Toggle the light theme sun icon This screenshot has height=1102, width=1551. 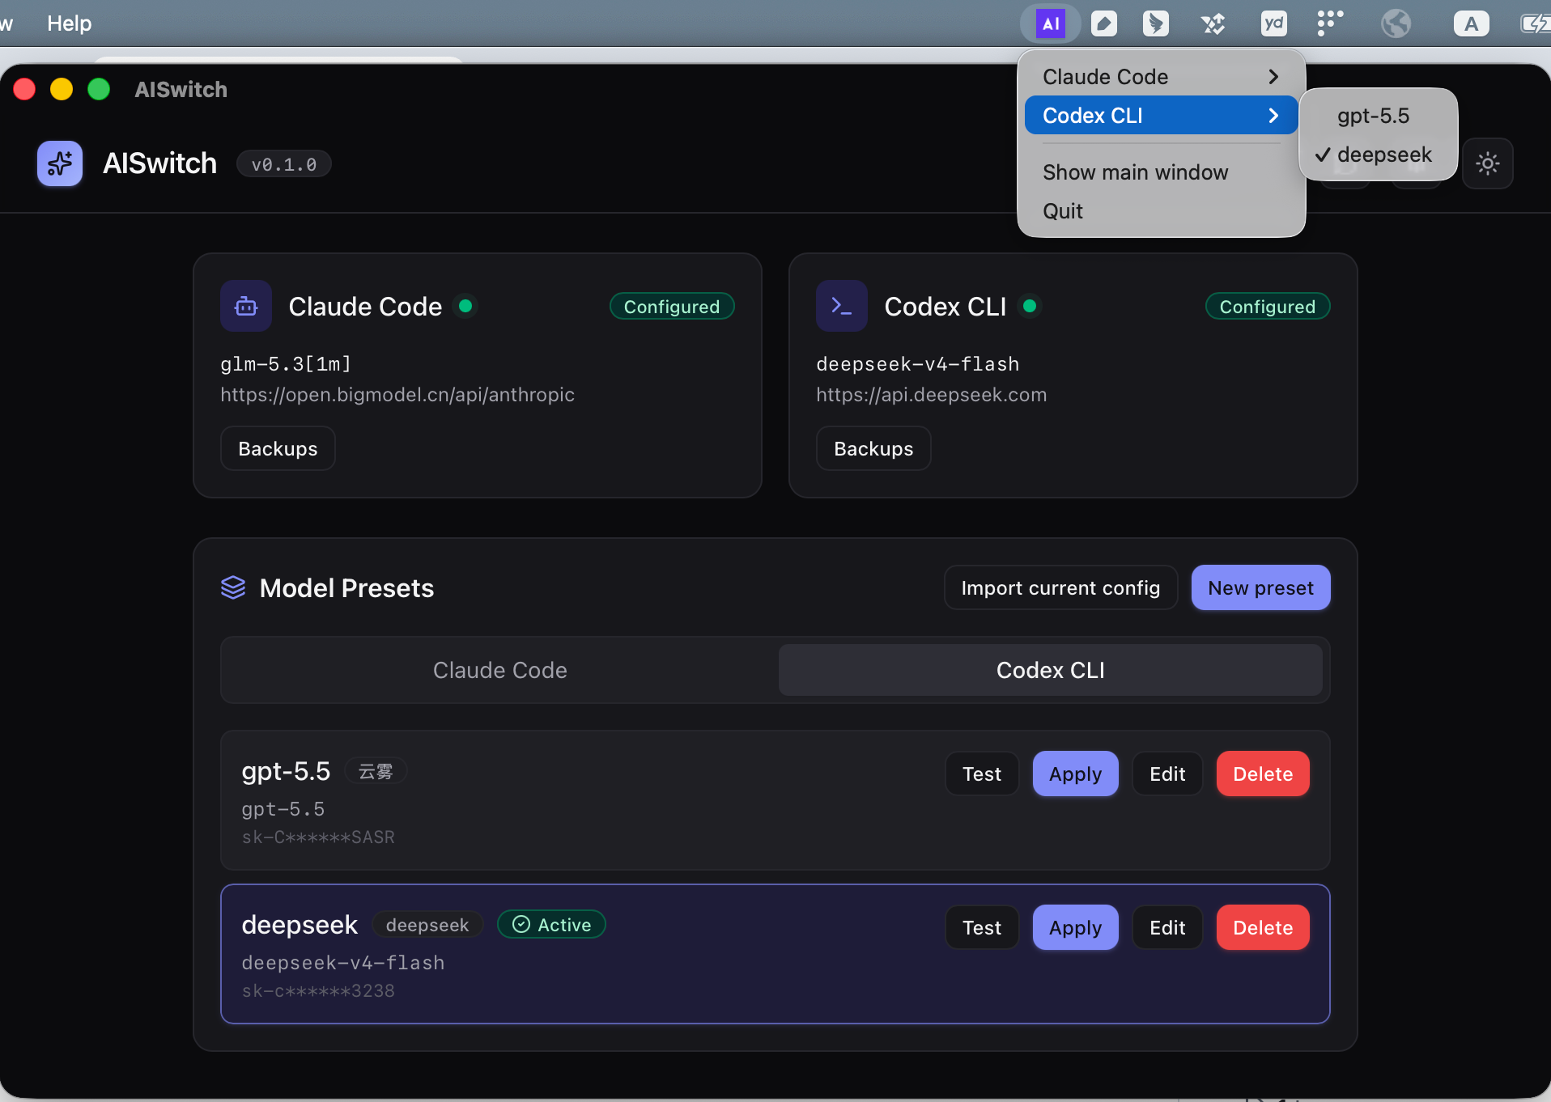click(1488, 163)
